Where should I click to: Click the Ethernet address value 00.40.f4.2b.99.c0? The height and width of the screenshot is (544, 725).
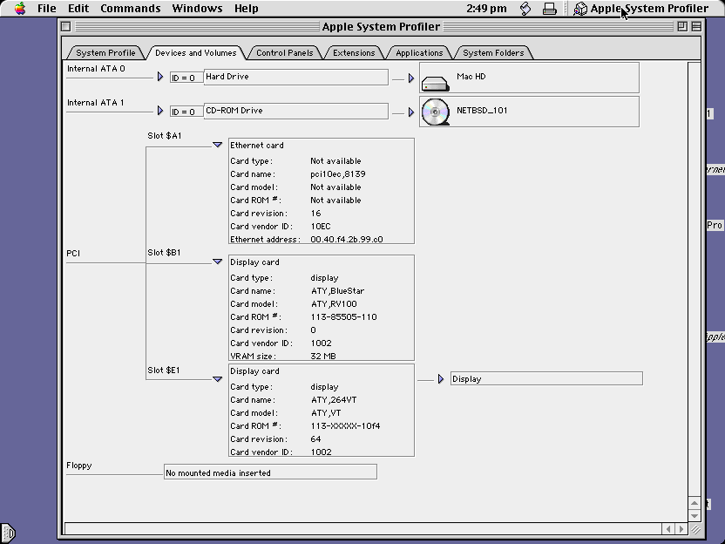346,239
